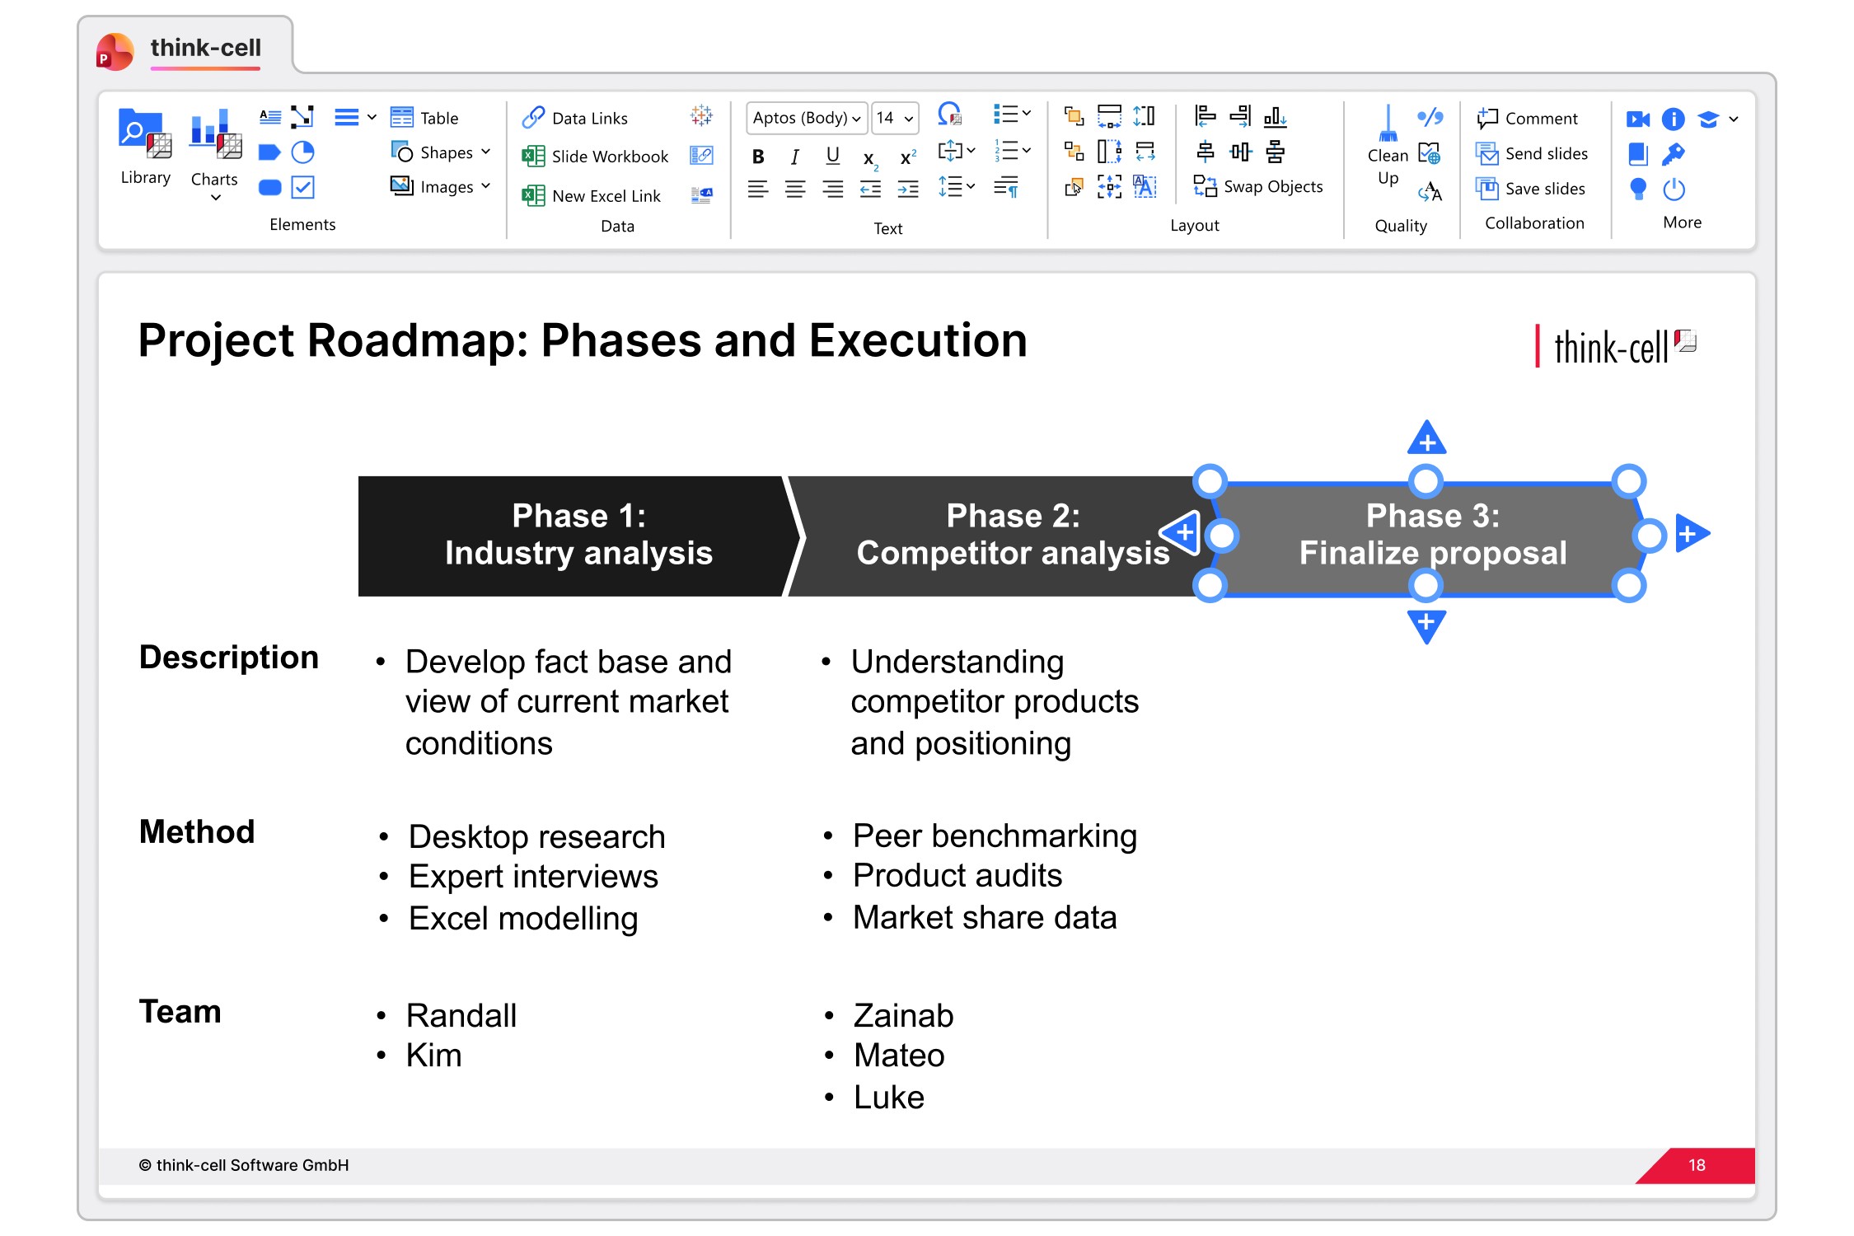The image size is (1854, 1236).
Task: Click the plus arrow right of Phase 3
Action: (1692, 534)
